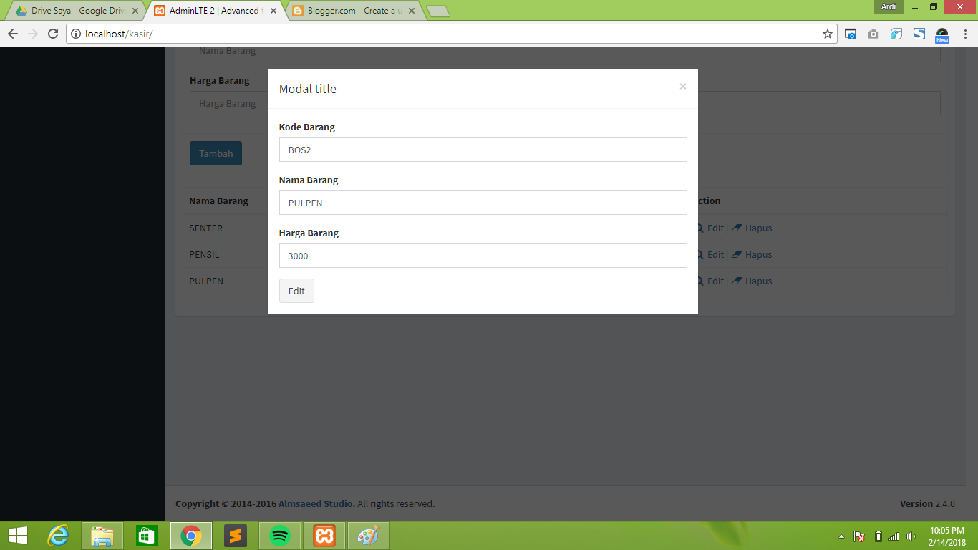
Task: Expand hidden icons in the system tray
Action: click(x=842, y=535)
